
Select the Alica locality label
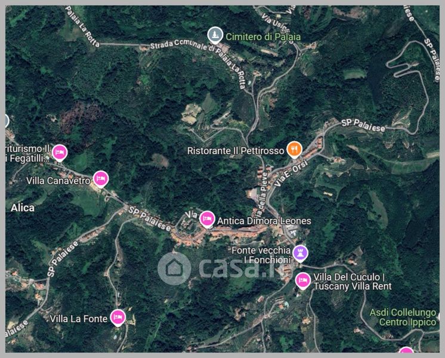(23, 208)
